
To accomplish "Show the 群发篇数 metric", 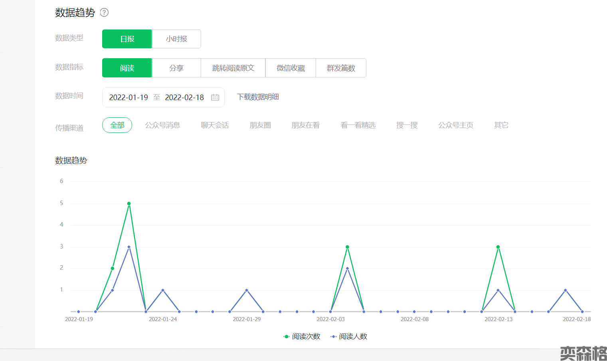I will (341, 68).
